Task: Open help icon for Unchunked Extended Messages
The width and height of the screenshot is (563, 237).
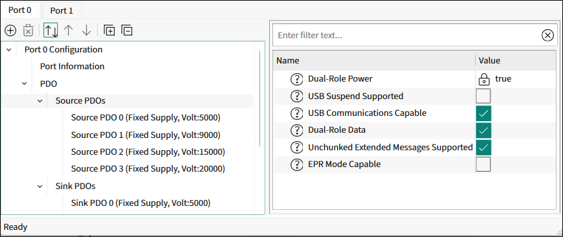Action: coord(296,148)
